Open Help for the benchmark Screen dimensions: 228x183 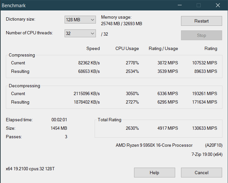154,173
